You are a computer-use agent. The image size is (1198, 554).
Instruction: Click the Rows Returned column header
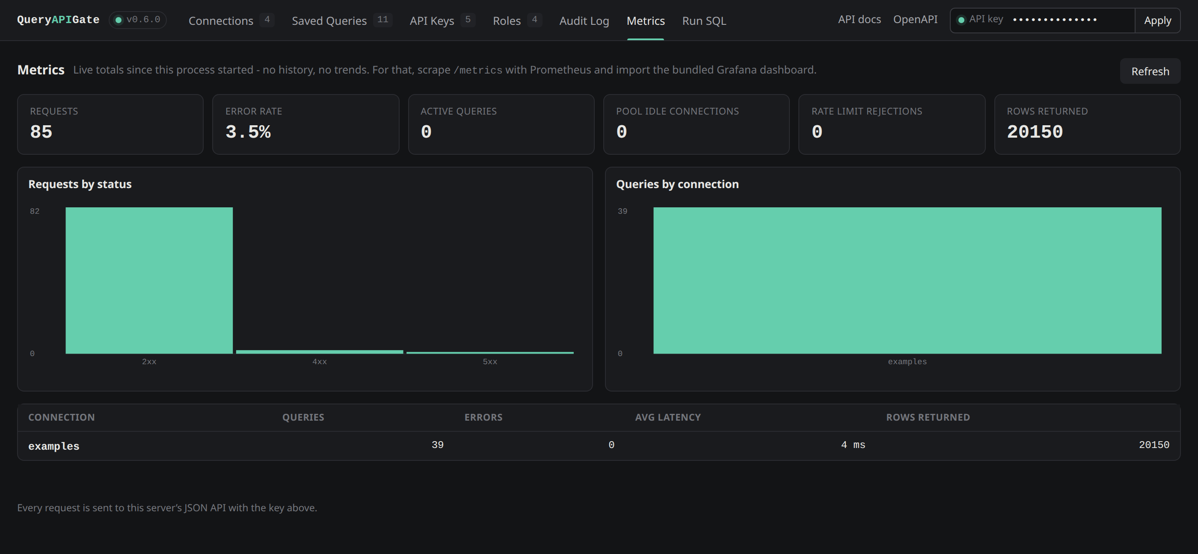tap(928, 417)
